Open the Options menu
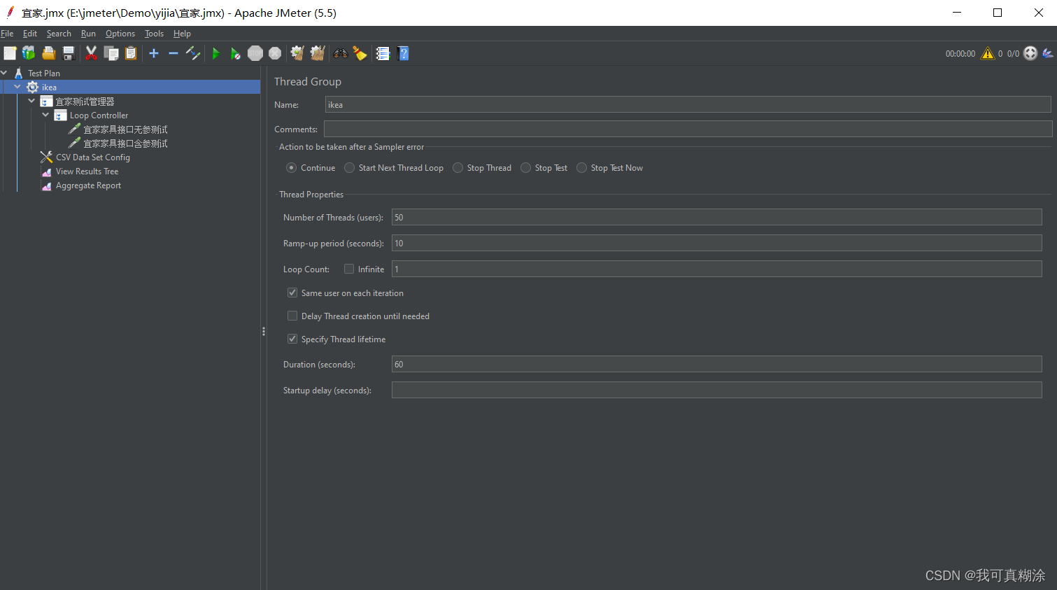Image resolution: width=1057 pixels, height=590 pixels. coord(120,34)
